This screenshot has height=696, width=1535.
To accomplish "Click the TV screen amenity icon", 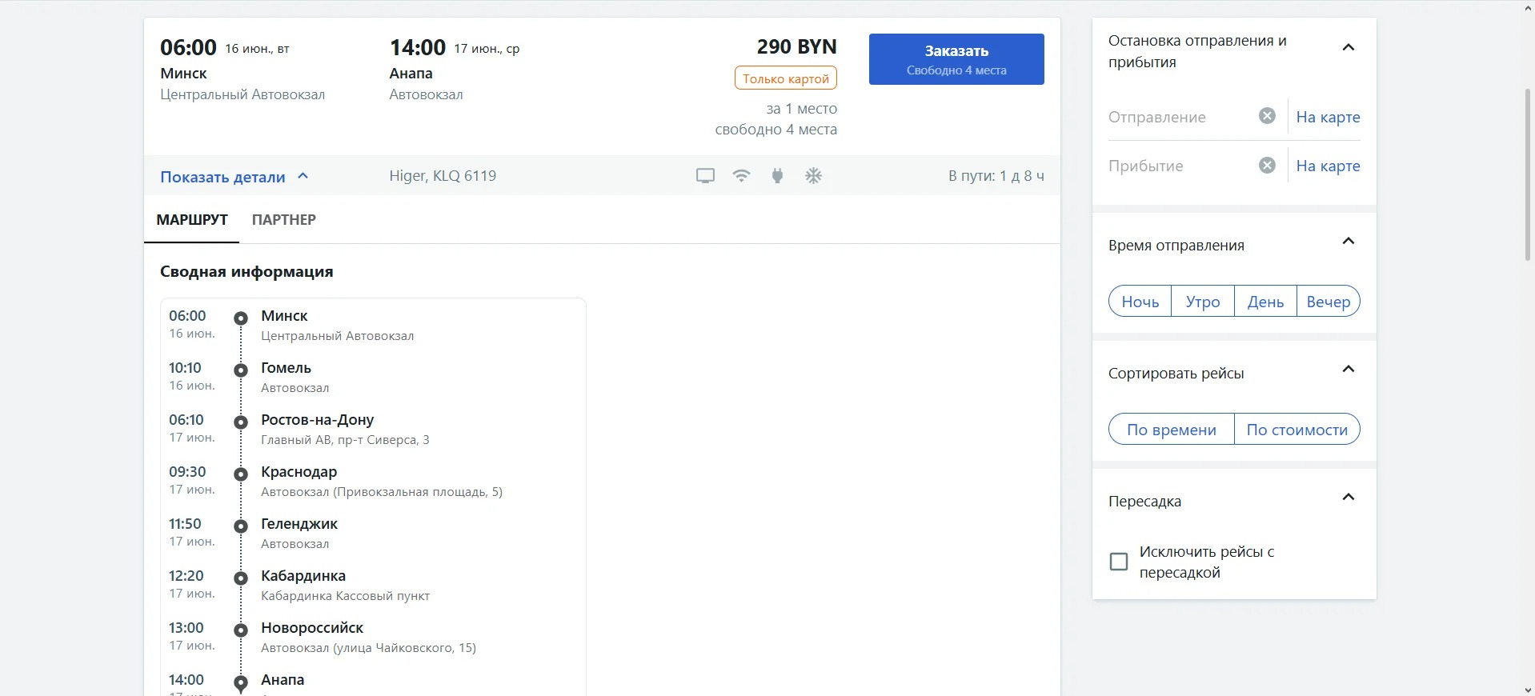I will point(705,176).
